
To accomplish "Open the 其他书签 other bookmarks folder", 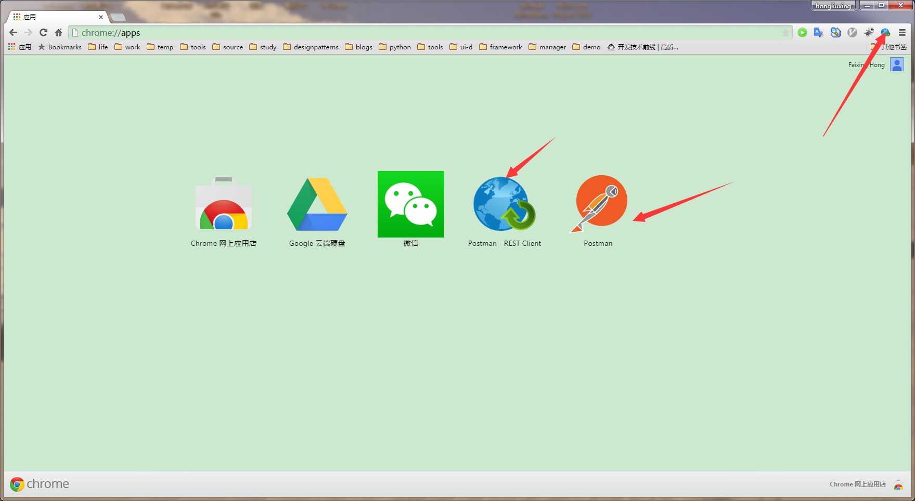I will click(x=889, y=47).
